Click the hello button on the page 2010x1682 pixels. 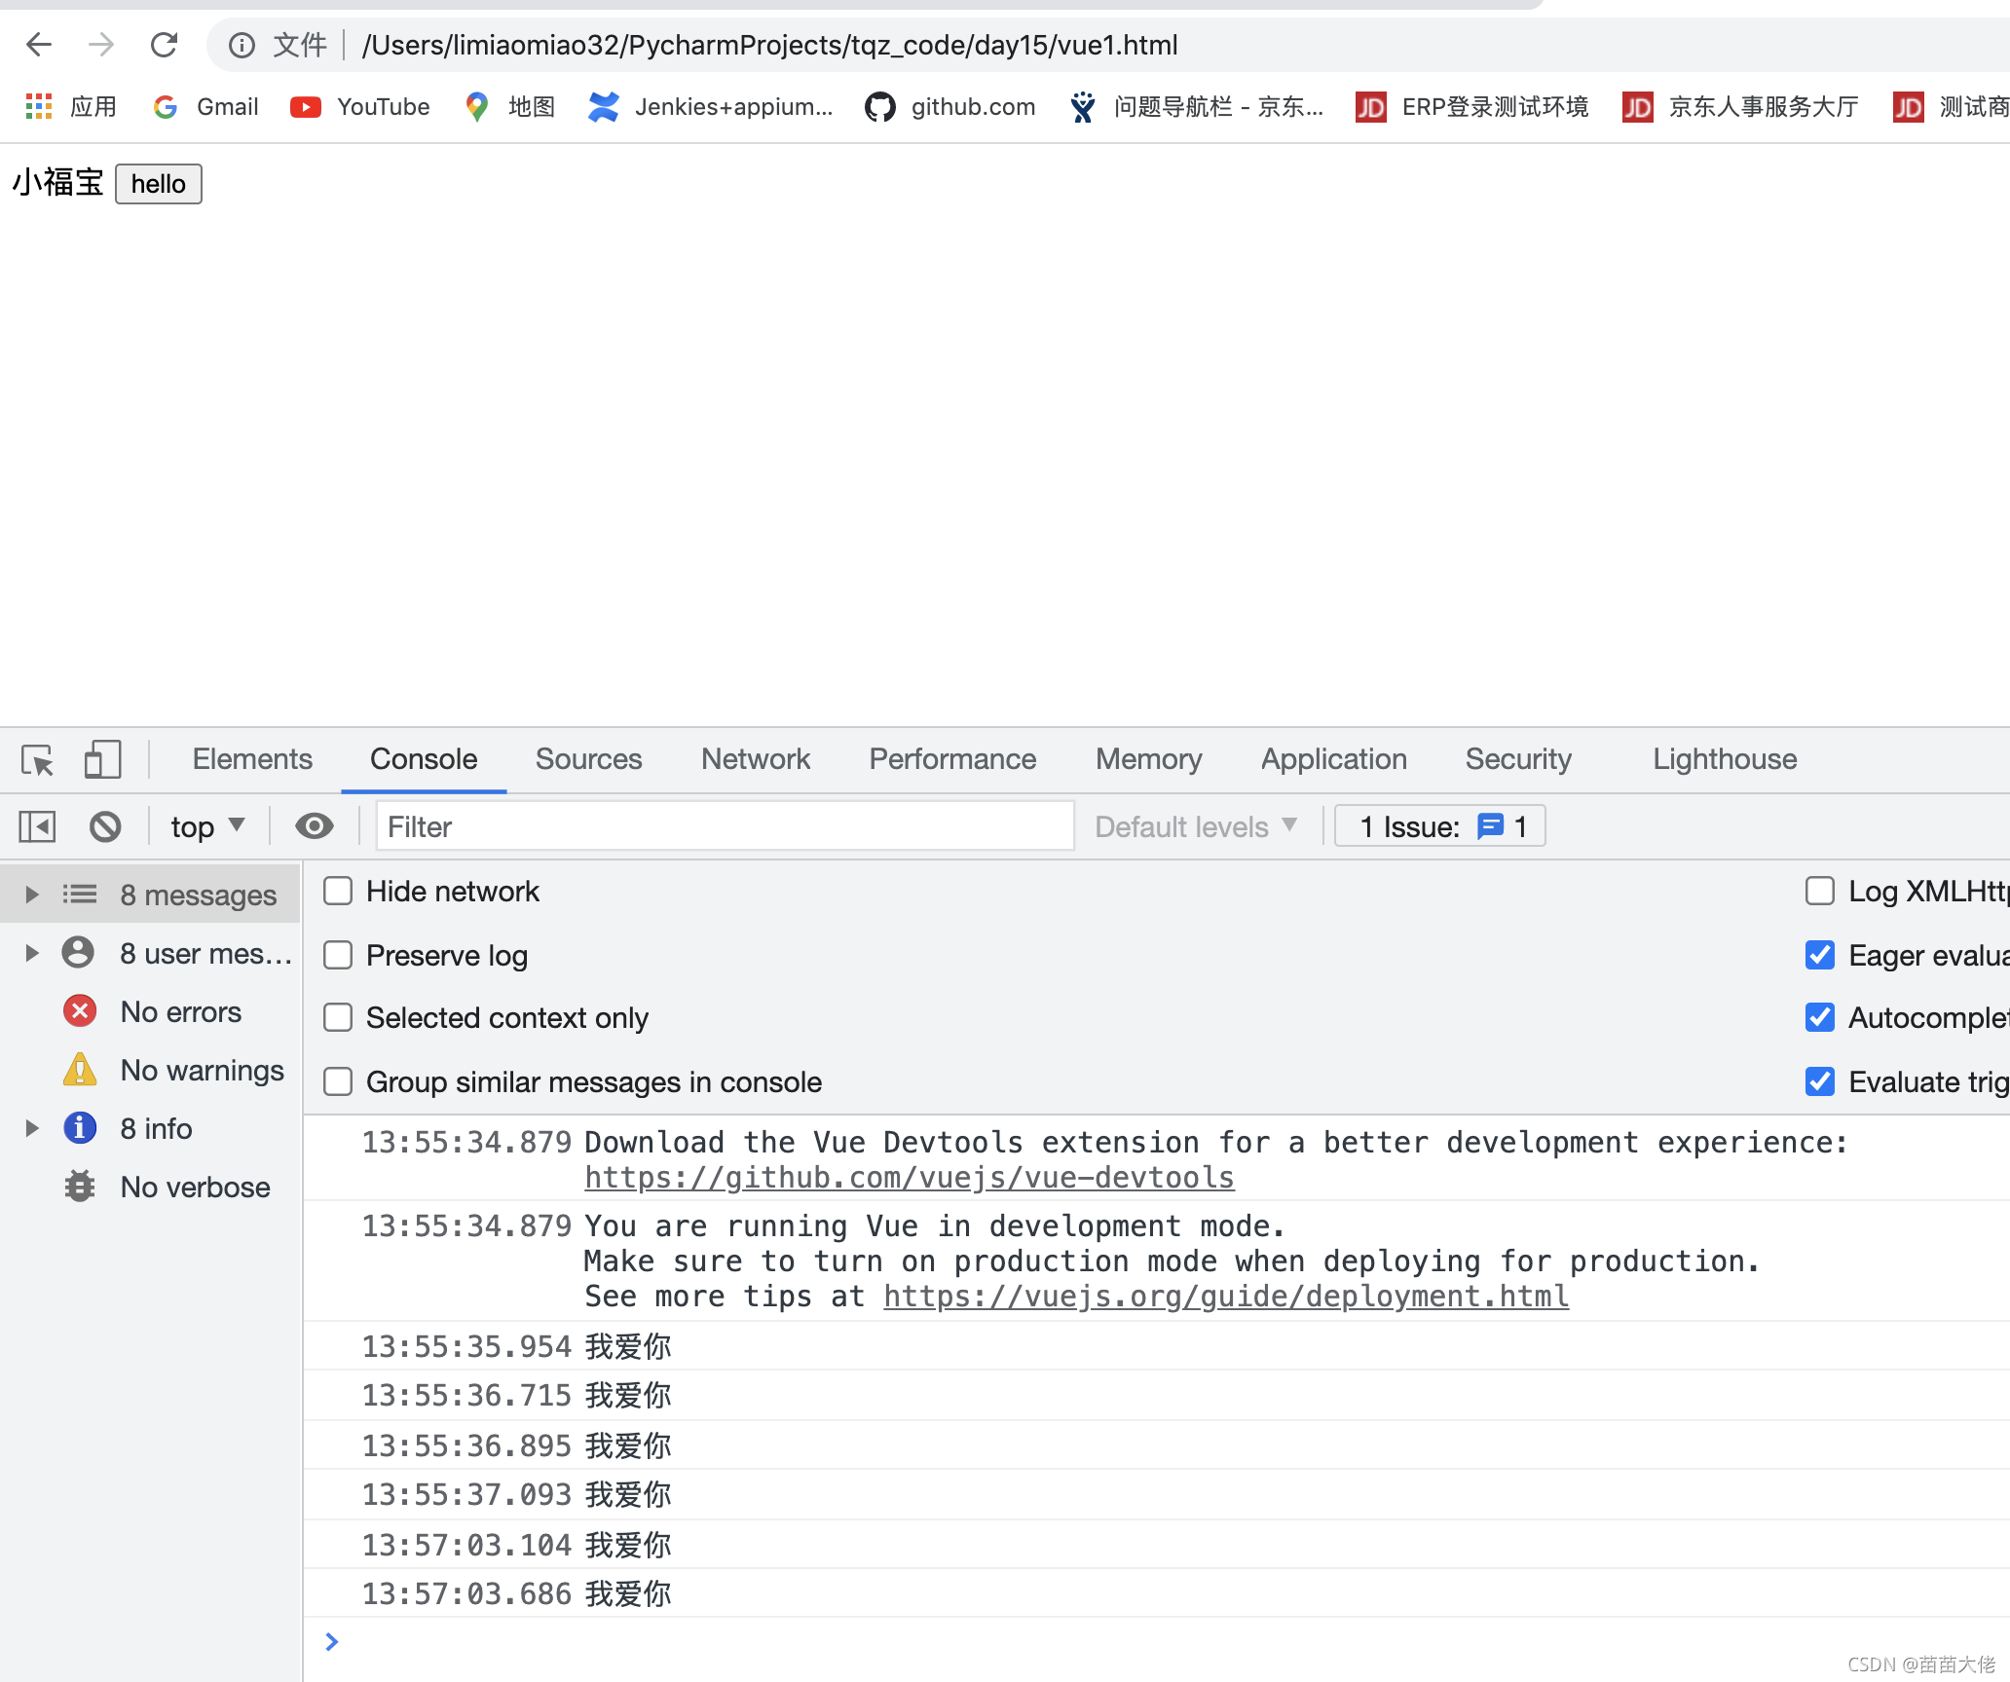(159, 184)
